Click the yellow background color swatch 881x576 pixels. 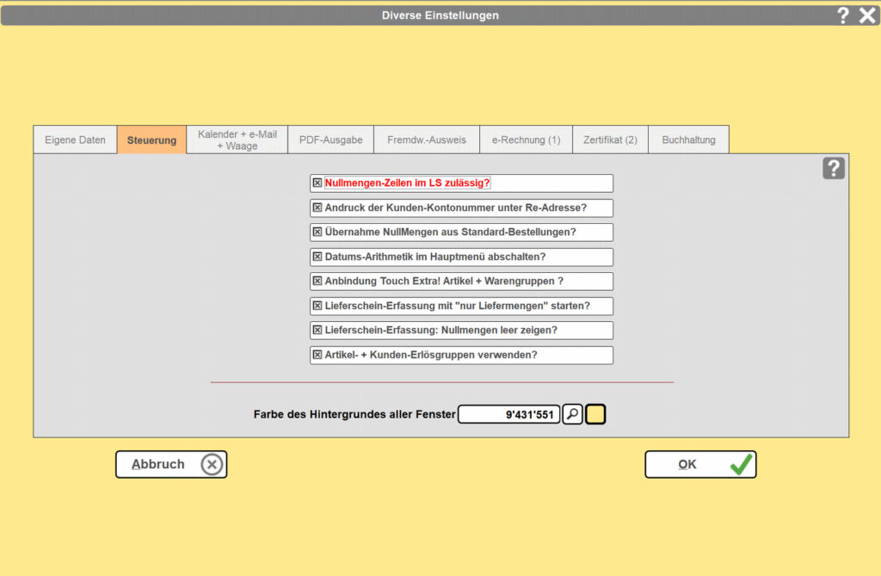[x=595, y=415]
